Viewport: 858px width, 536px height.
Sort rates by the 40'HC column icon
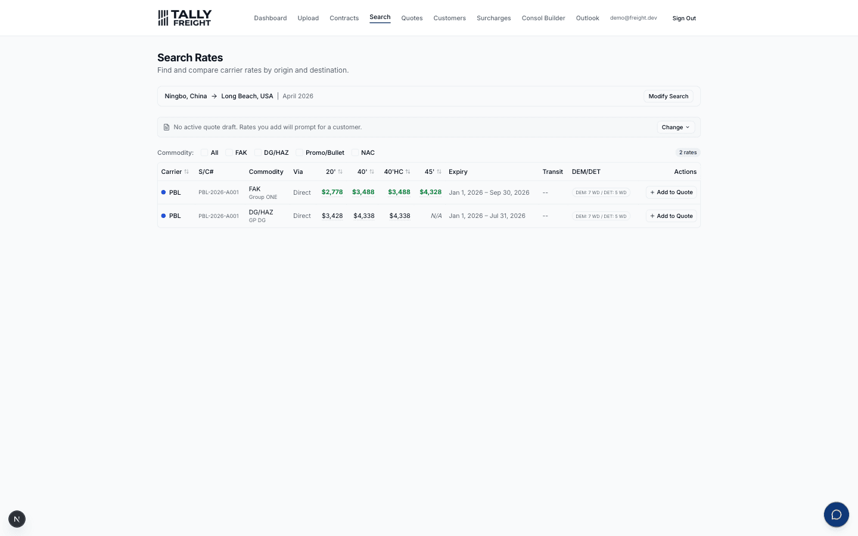pyautogui.click(x=408, y=172)
